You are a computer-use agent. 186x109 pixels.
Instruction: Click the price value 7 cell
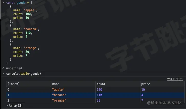(142, 100)
